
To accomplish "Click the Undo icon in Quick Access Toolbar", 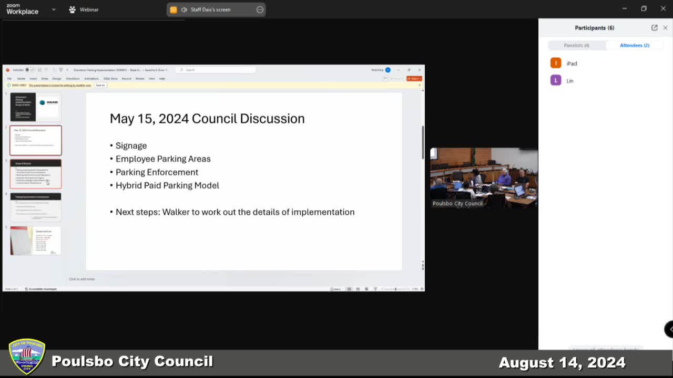I will 46,69.
